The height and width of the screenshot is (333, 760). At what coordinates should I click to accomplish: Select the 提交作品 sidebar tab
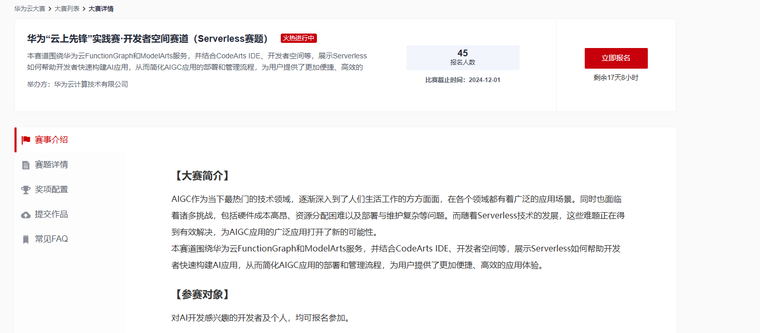tap(70, 214)
